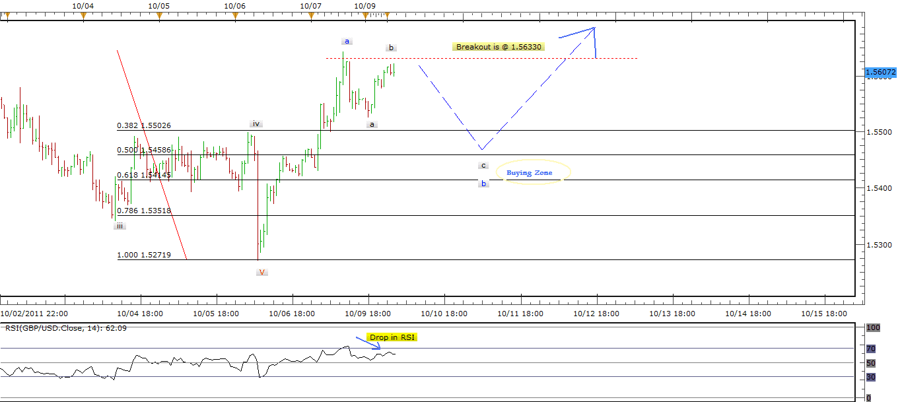Select the gray 'c' wave label

point(483,165)
